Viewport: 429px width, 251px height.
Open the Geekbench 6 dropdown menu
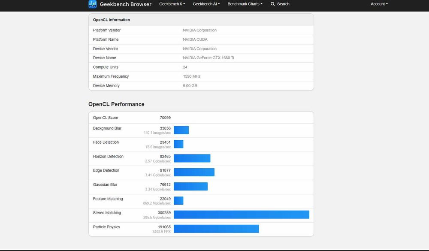click(x=172, y=4)
